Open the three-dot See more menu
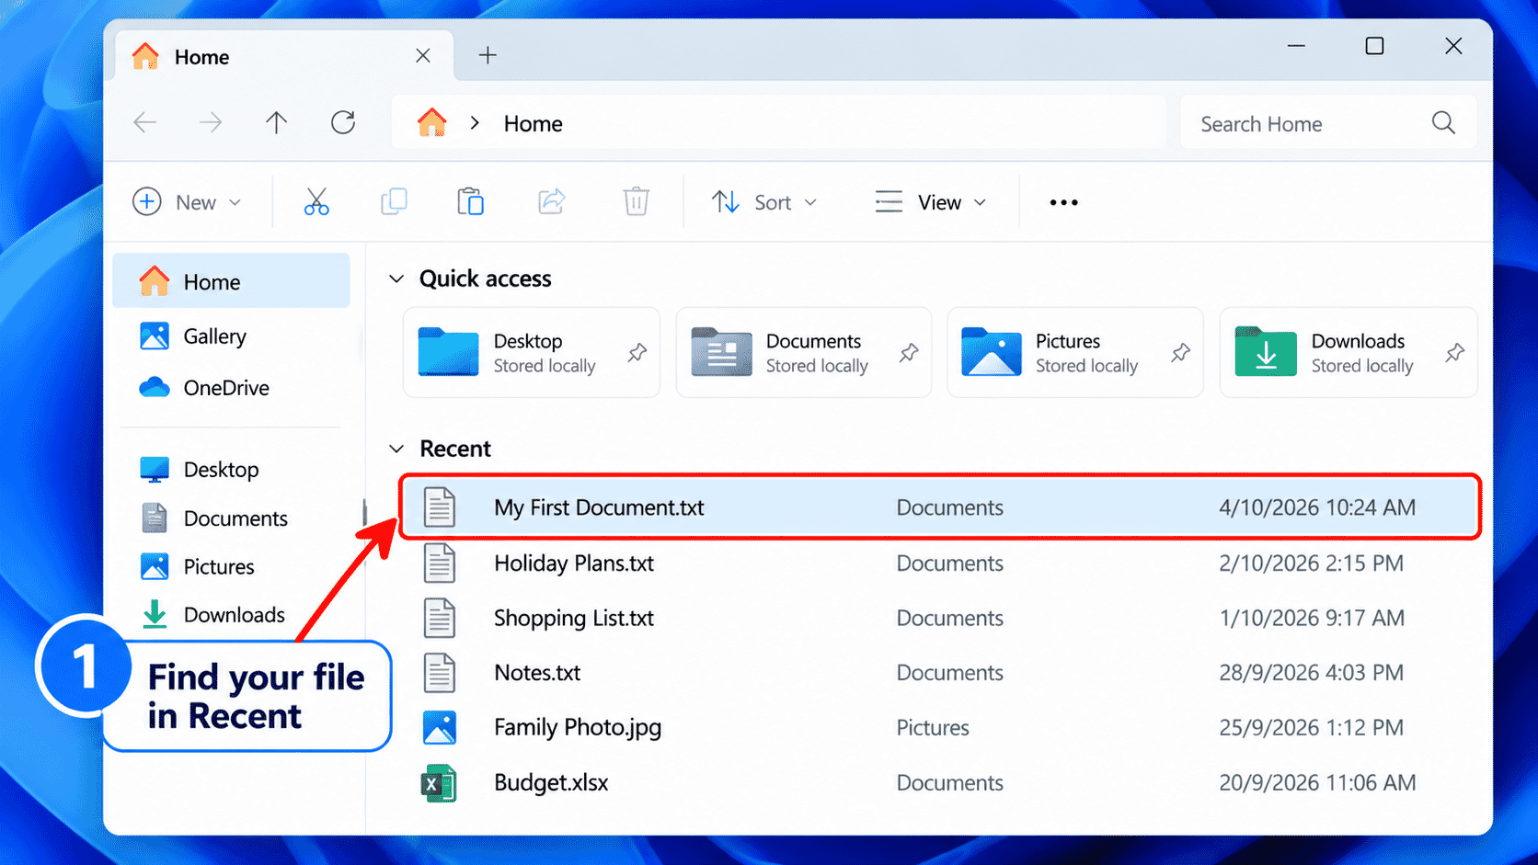Image resolution: width=1538 pixels, height=865 pixels. coord(1063,202)
